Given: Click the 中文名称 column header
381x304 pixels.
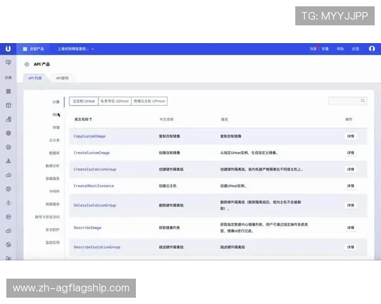Looking at the screenshot, I should tap(166, 119).
